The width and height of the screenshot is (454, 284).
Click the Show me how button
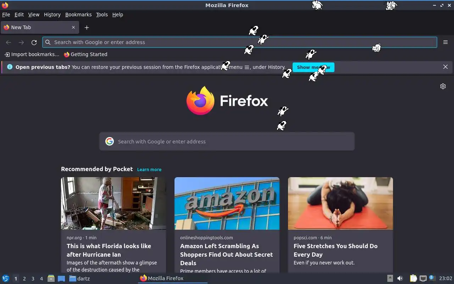314,67
